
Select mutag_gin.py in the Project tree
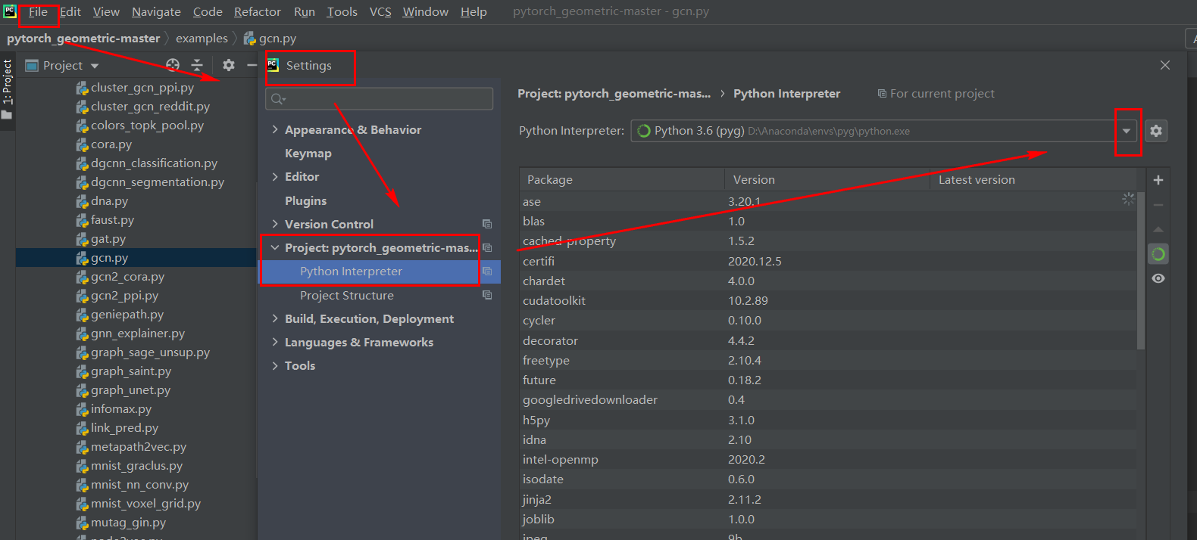click(129, 523)
